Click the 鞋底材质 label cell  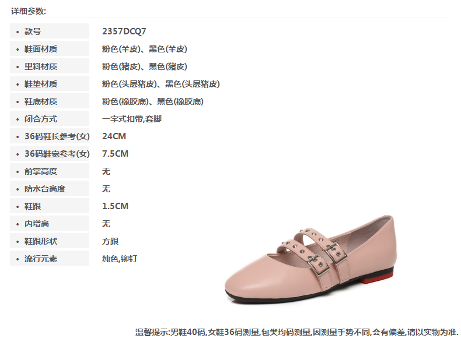(x=50, y=101)
